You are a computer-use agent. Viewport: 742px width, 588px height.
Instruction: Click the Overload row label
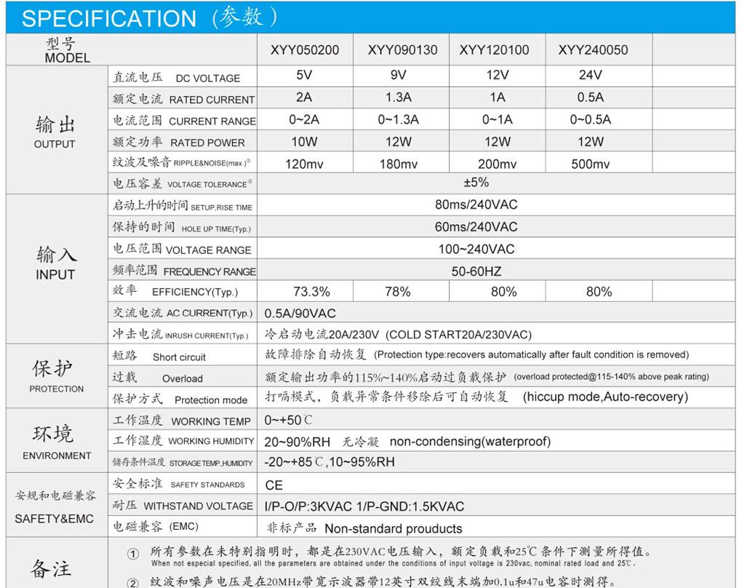[182, 378]
